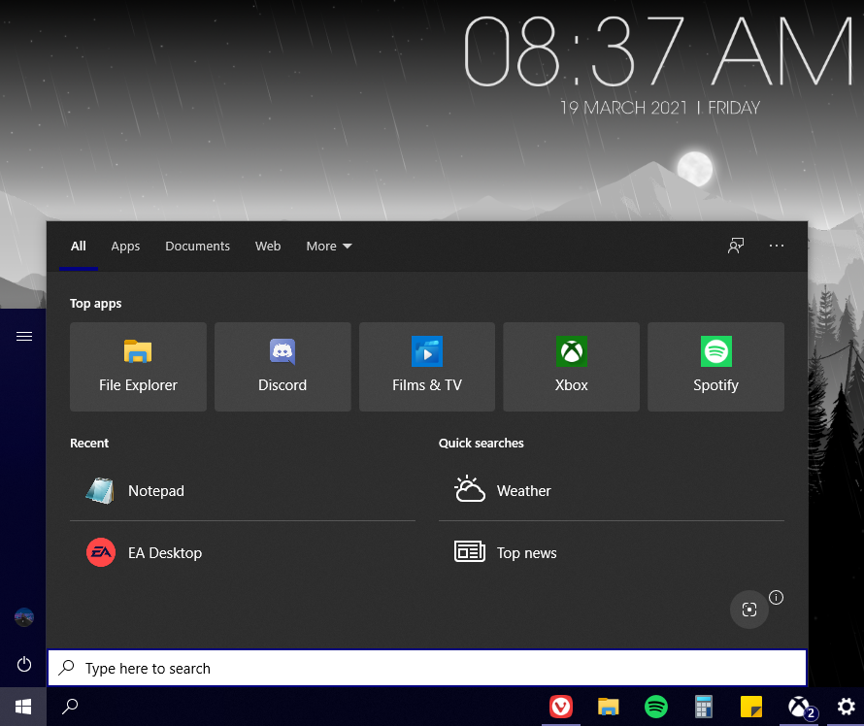
Task: Launch Xbox from Top apps tile
Action: pyautogui.click(x=572, y=366)
